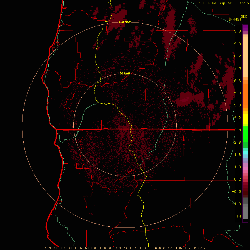Click the 50 NMI range ring label
Screen dimensions: 250x250
click(x=125, y=73)
